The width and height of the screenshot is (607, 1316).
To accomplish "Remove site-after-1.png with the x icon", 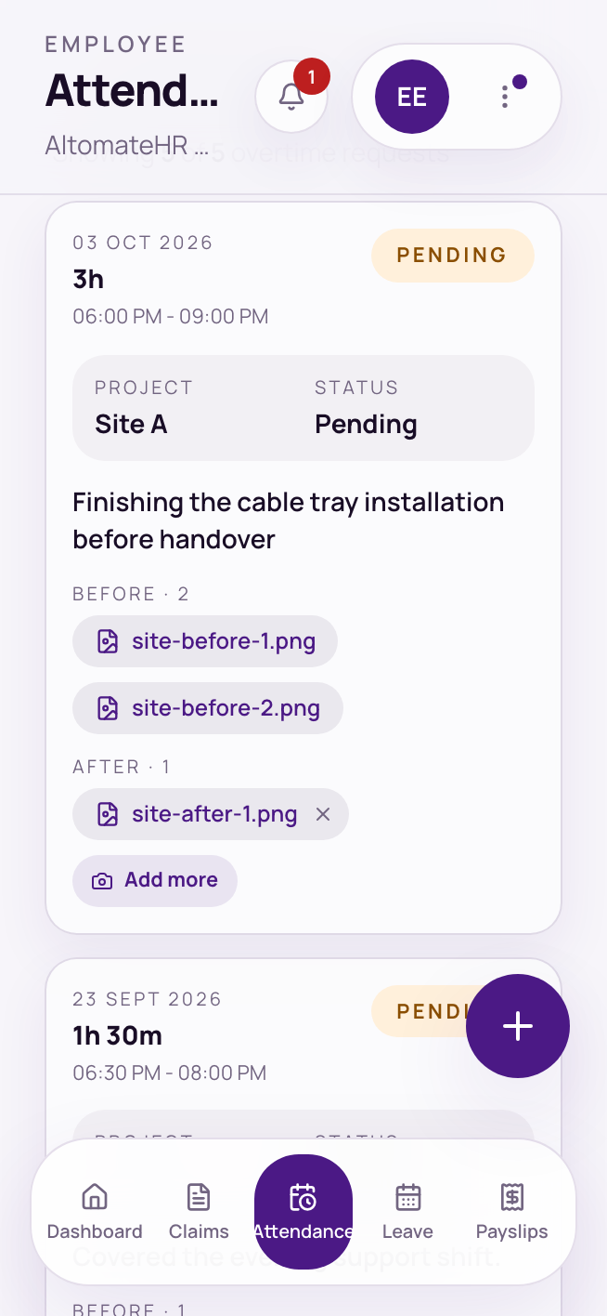I will [x=323, y=814].
